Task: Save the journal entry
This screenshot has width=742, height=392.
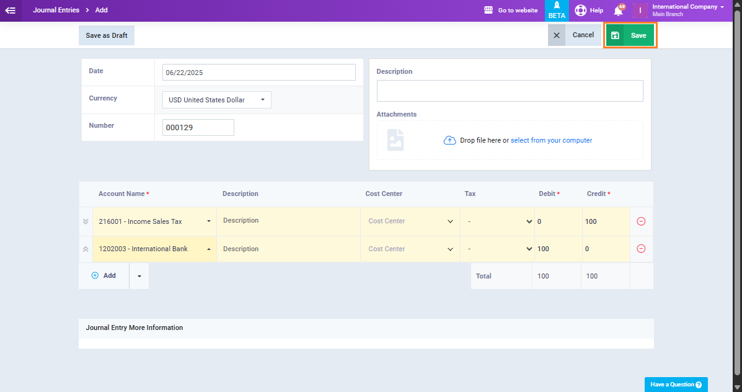Action: pos(630,35)
